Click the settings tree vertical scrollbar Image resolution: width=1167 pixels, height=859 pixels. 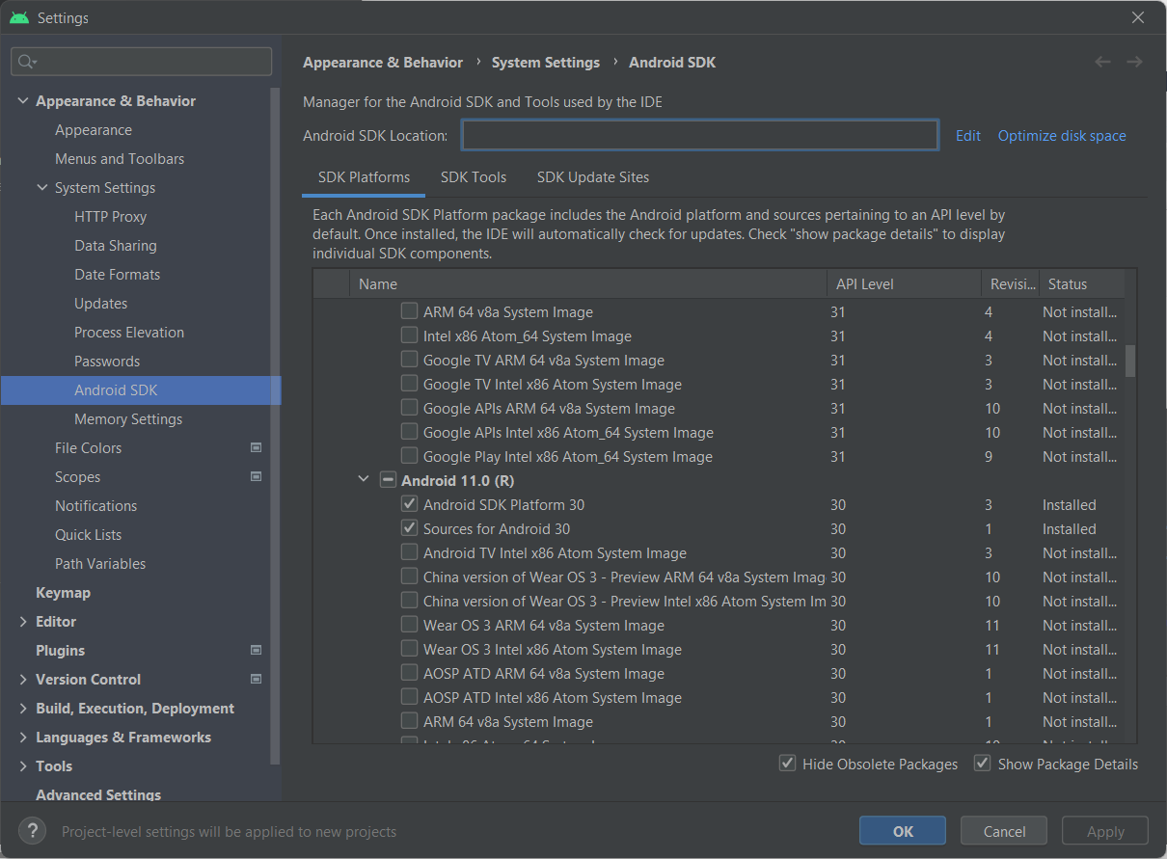tap(276, 424)
